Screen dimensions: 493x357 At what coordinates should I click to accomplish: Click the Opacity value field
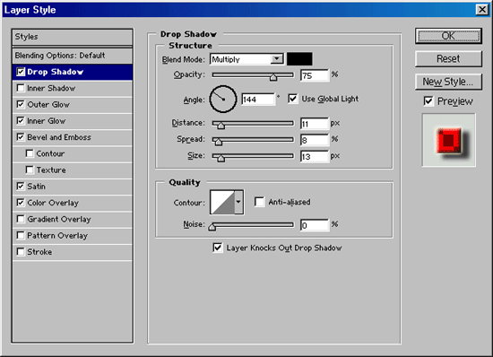tap(315, 75)
